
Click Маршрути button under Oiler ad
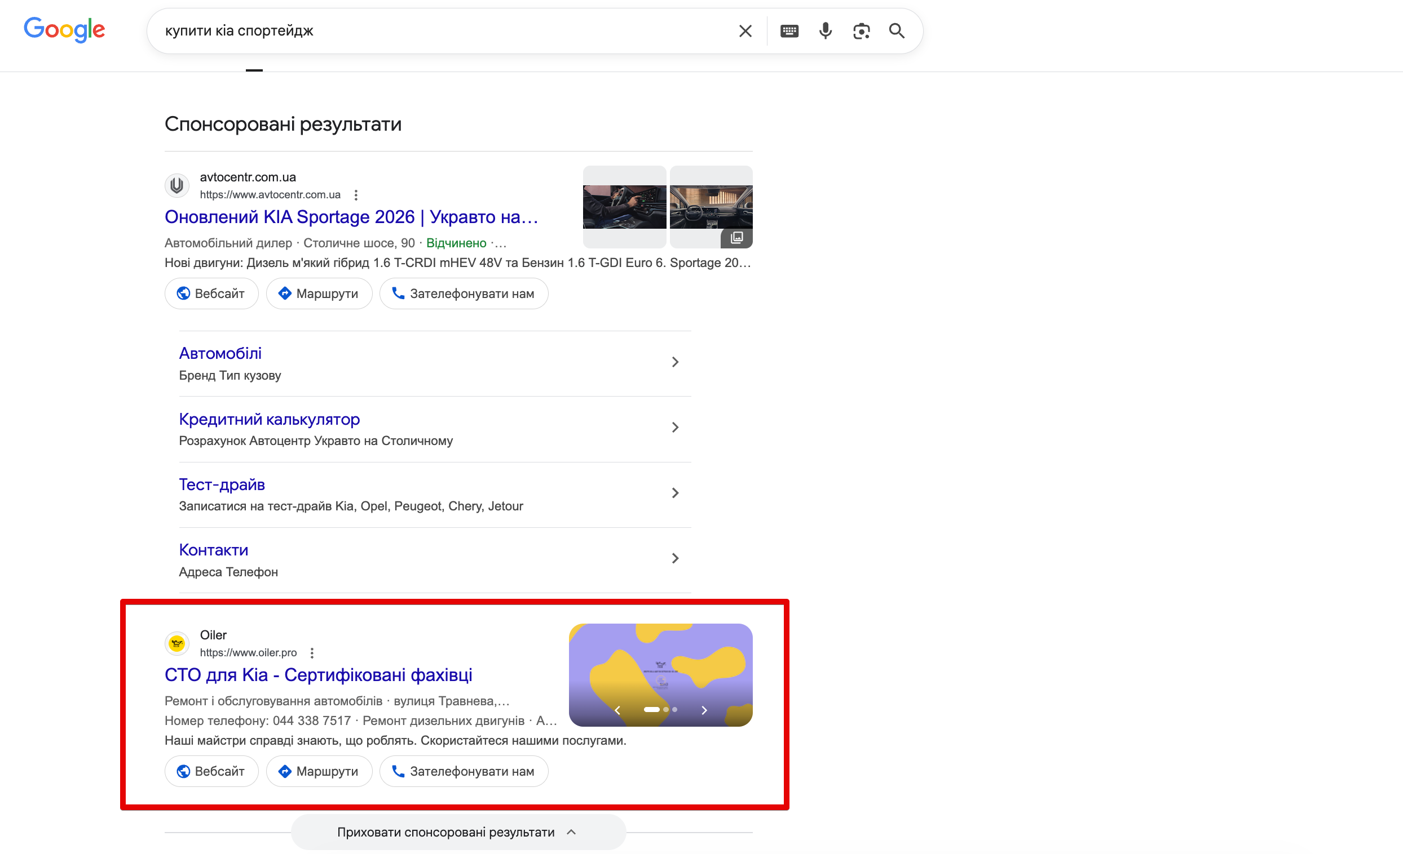click(x=319, y=772)
